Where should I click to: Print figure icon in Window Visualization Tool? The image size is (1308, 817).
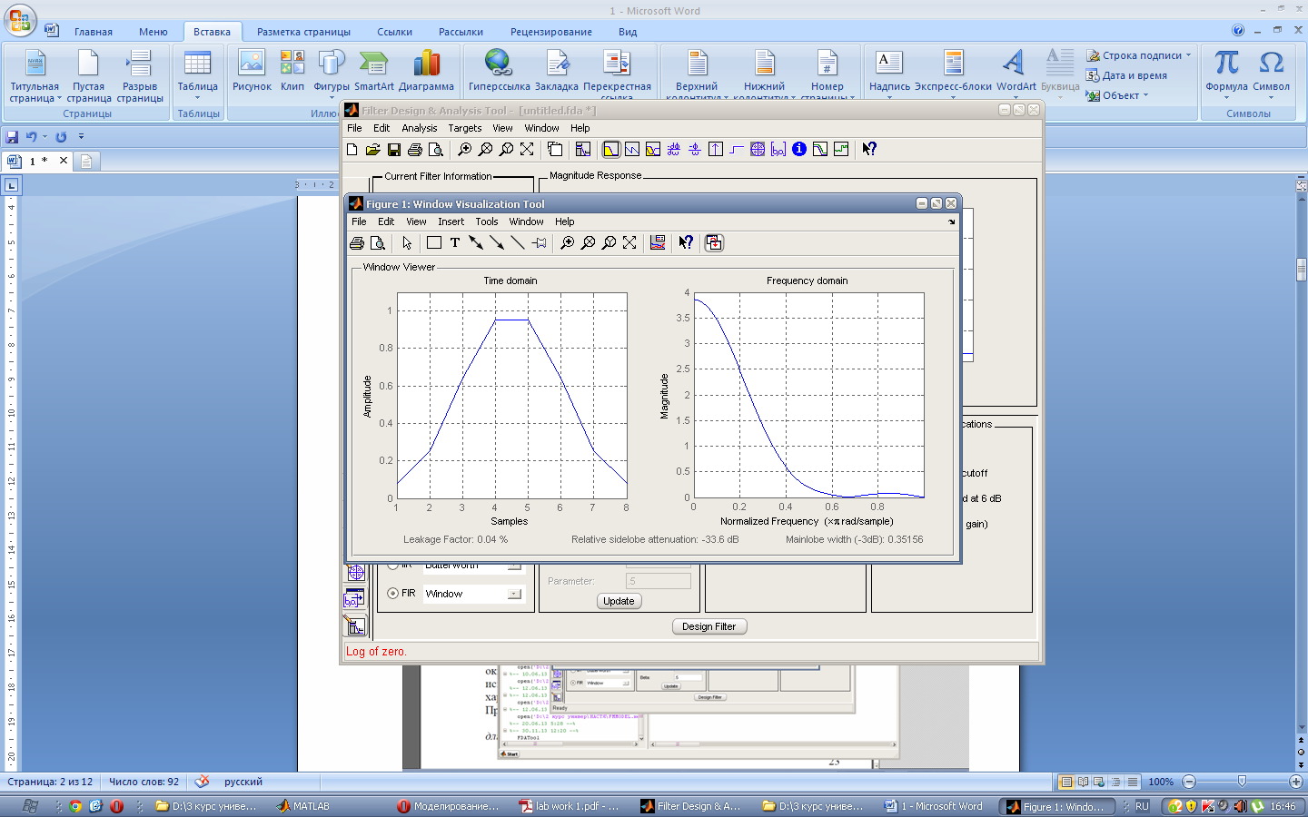pyautogui.click(x=357, y=243)
